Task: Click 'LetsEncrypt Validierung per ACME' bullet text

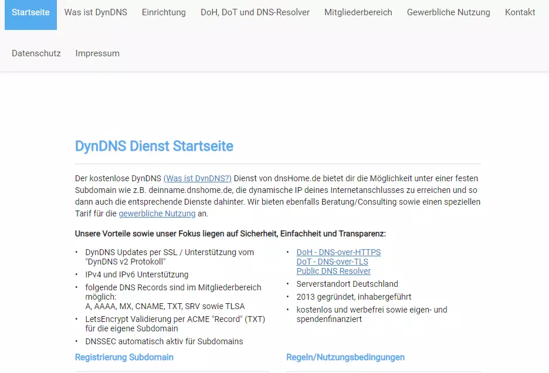Action: point(175,324)
